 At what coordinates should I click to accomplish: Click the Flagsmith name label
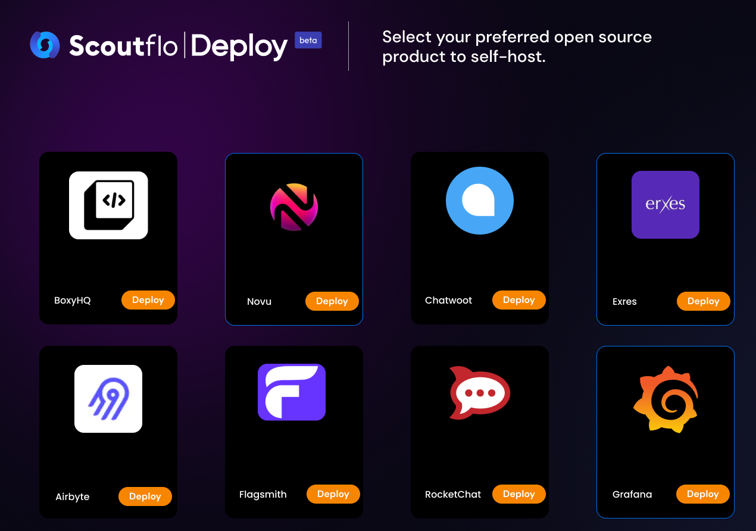[x=263, y=495]
